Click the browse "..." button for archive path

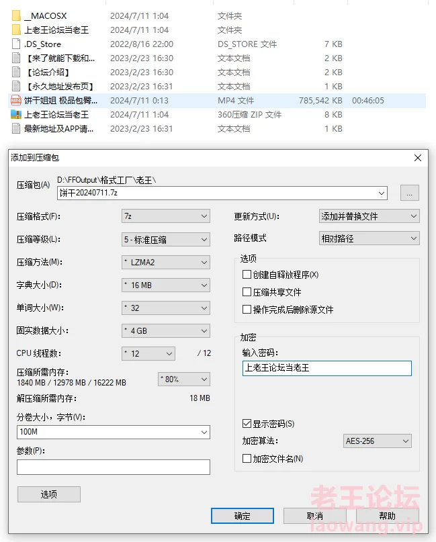410,193
